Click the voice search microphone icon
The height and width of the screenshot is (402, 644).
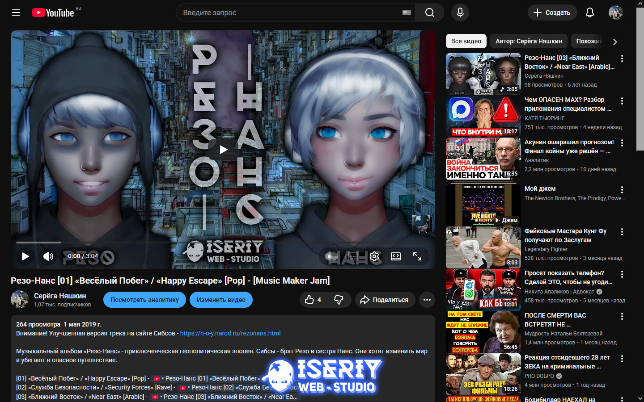[x=460, y=13]
